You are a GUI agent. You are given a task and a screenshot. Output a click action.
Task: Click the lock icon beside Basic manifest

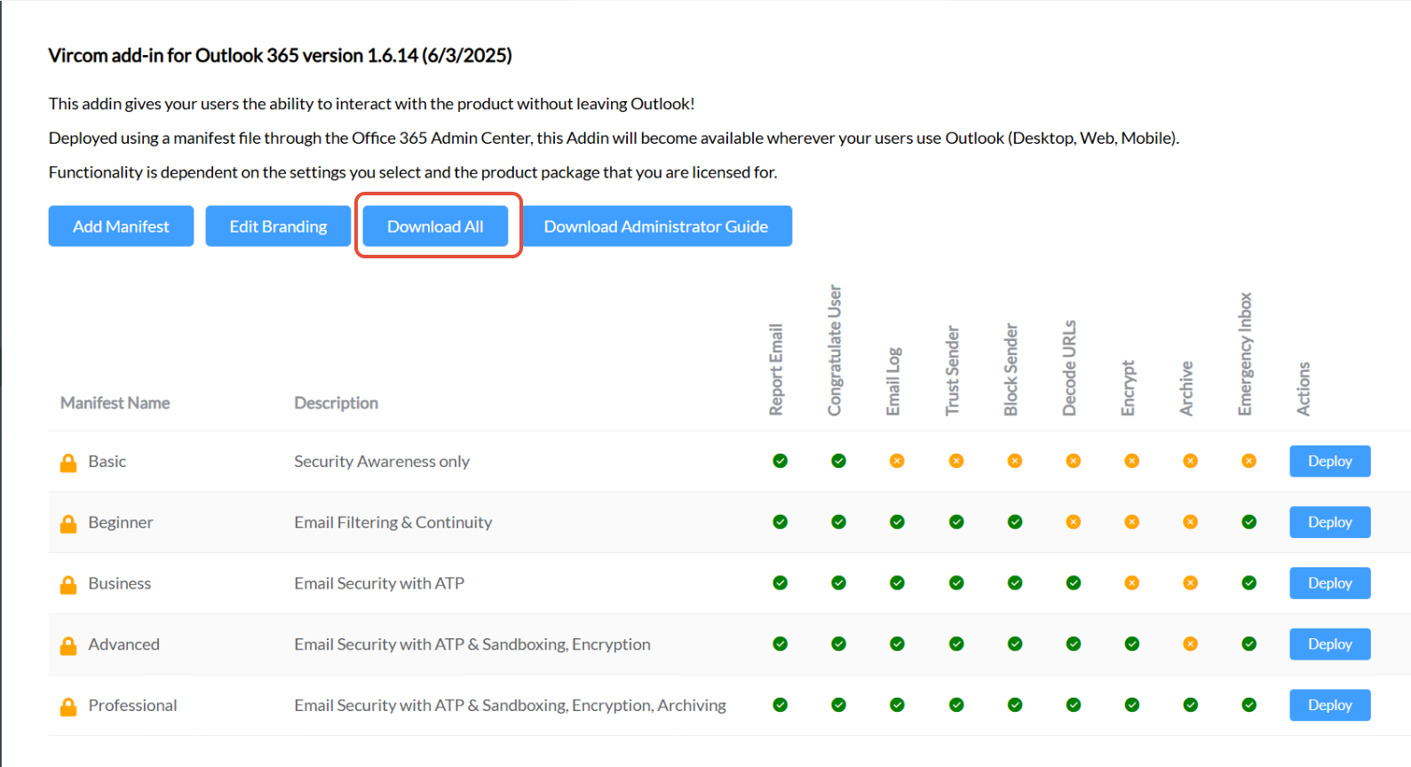point(68,463)
